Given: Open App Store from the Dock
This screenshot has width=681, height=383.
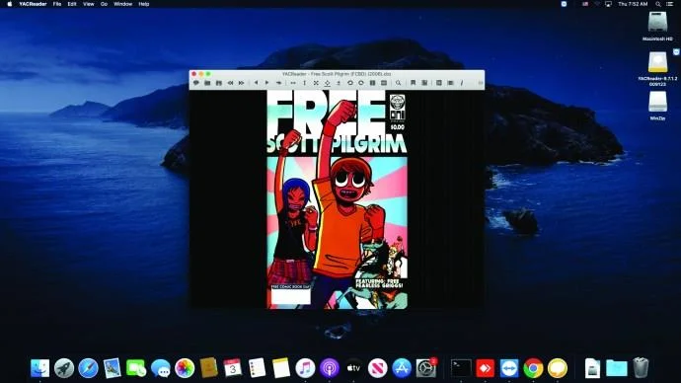Looking at the screenshot, I should point(402,368).
